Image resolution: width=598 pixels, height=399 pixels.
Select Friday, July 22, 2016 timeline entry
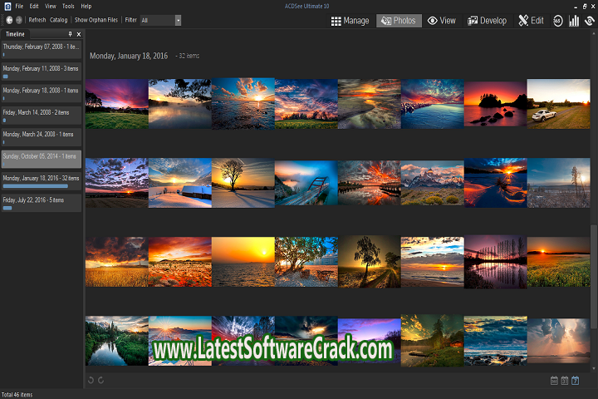coord(42,203)
